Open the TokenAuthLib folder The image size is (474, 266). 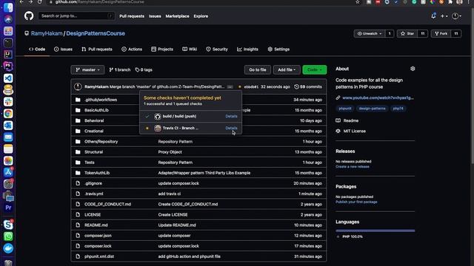(97, 173)
